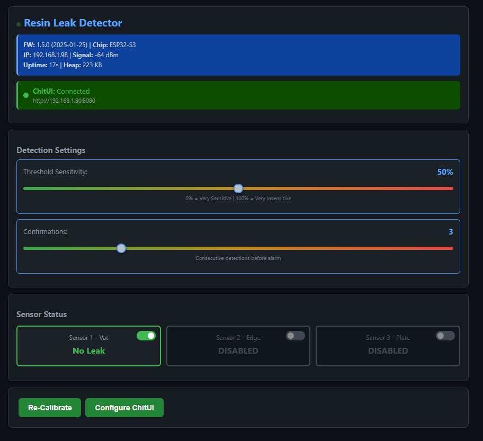Click the IP address 192.168.1.98

pos(51,55)
